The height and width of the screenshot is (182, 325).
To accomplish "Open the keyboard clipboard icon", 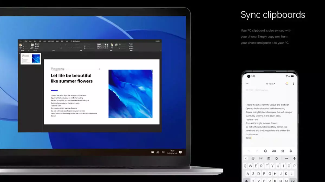I will 269,159.
